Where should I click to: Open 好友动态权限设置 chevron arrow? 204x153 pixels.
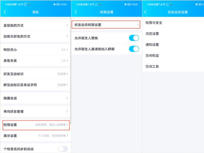[138, 25]
